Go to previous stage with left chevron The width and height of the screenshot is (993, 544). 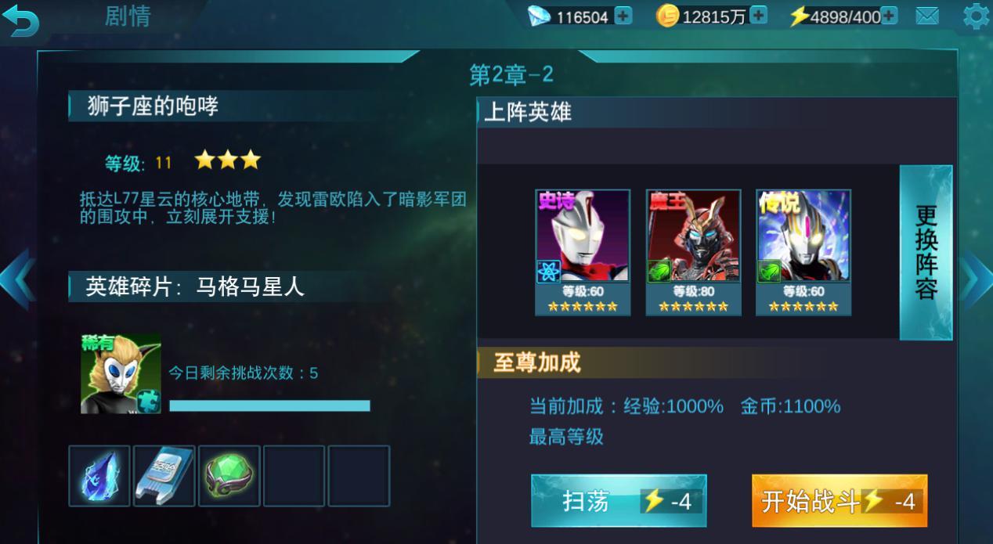point(16,279)
